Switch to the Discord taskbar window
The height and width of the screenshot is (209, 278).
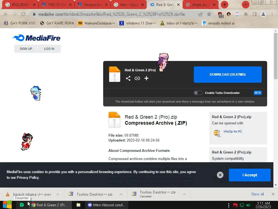tap(107, 205)
